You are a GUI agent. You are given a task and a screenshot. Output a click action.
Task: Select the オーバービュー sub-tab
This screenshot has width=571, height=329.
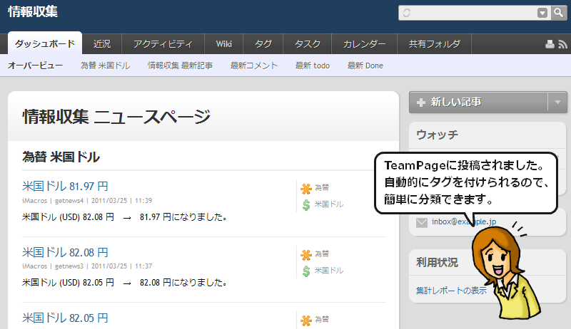(35, 66)
